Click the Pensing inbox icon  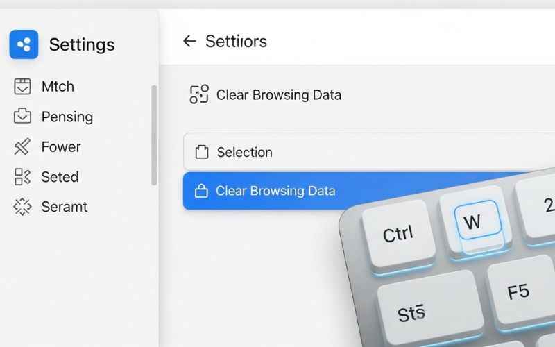pyautogui.click(x=22, y=117)
